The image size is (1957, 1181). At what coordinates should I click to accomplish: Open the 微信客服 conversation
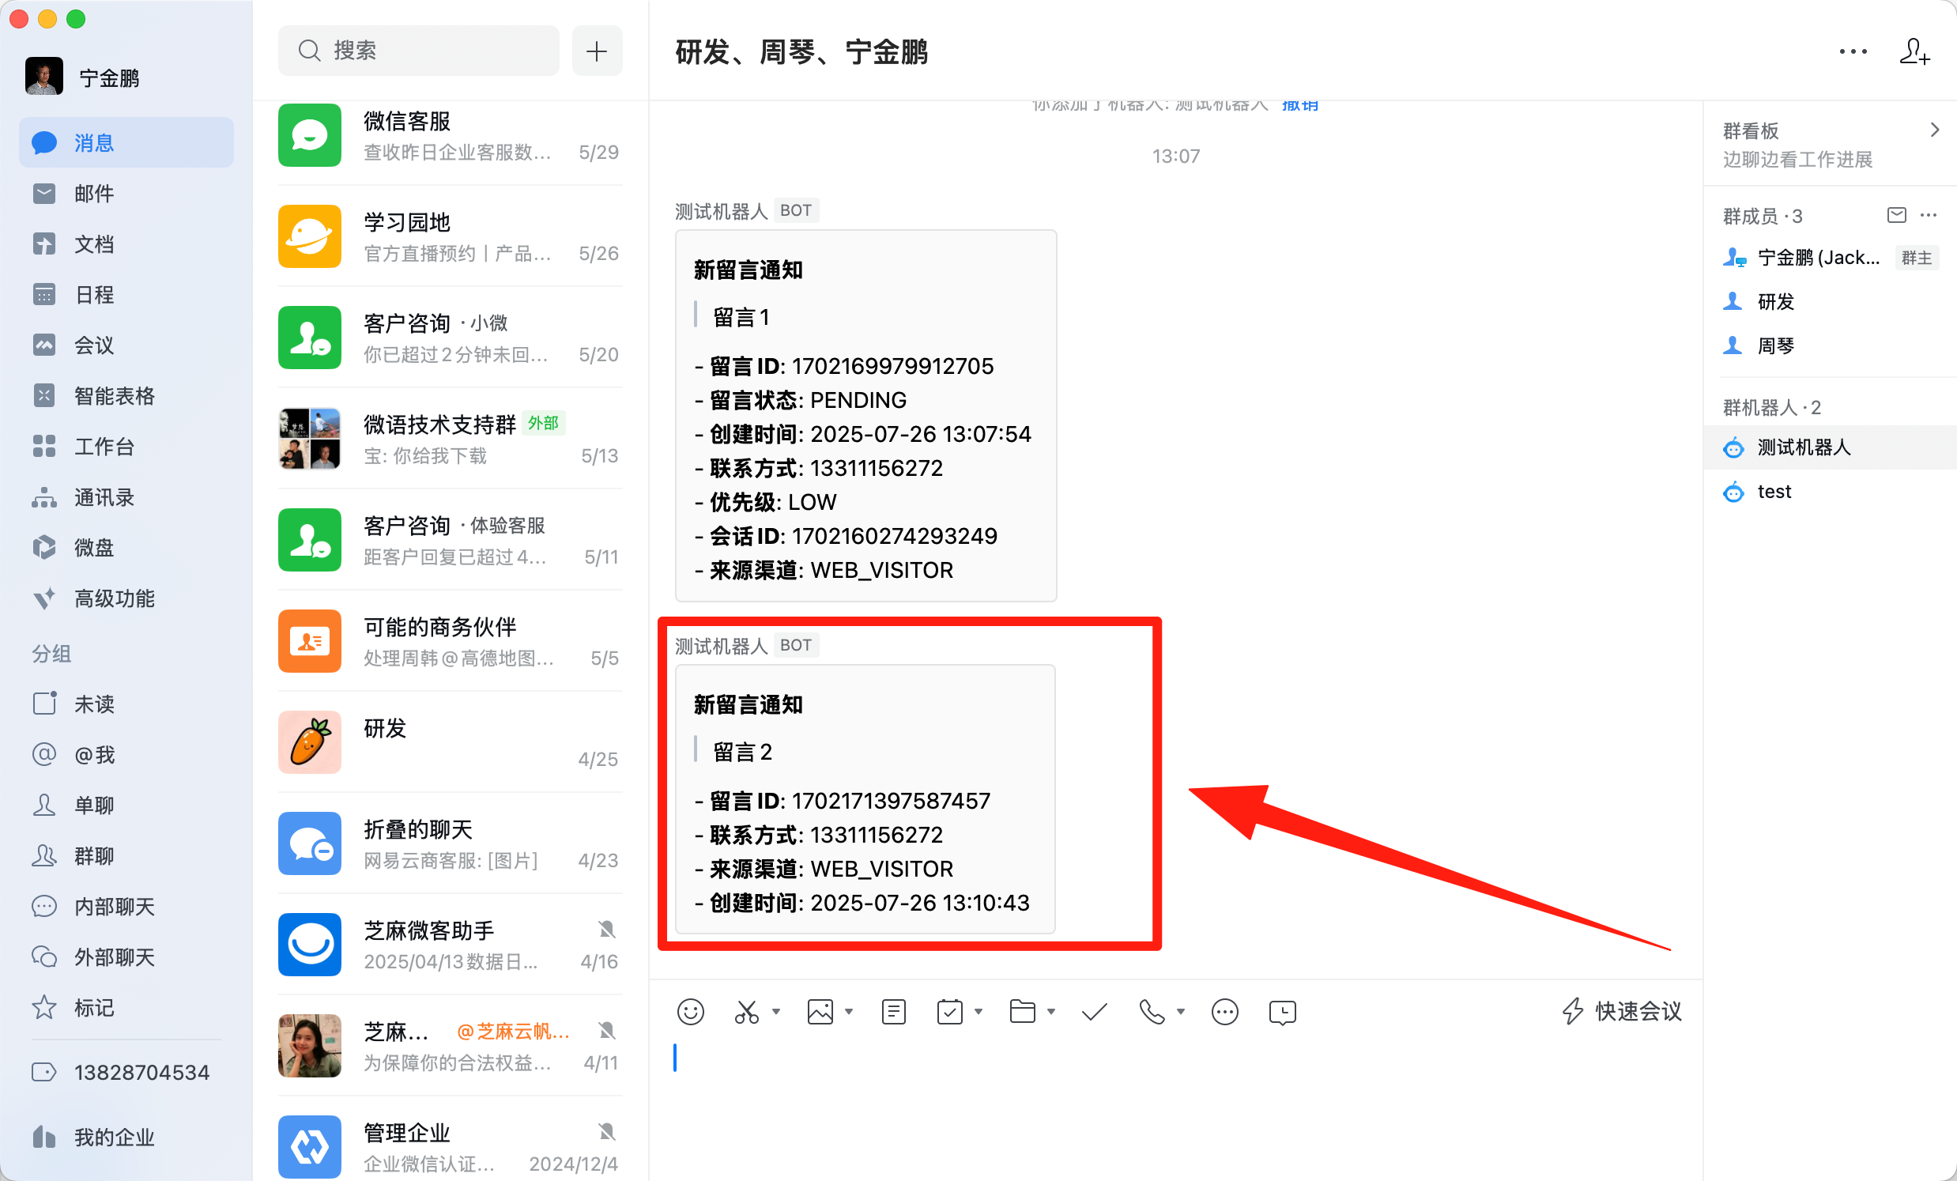click(450, 136)
